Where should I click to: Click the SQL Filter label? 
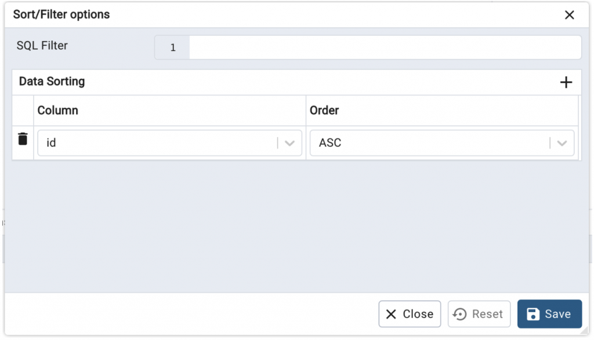pos(42,46)
